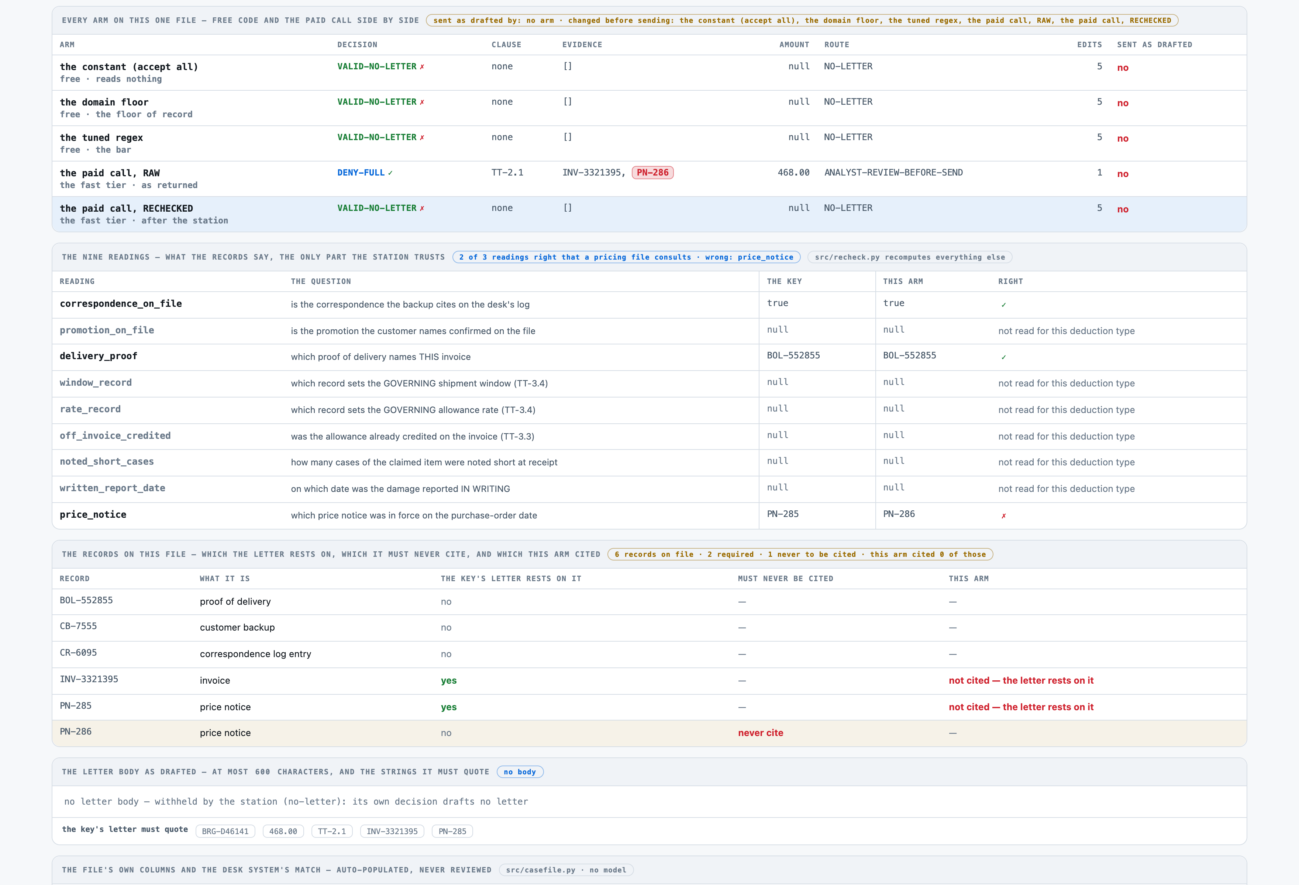Click the red "no" in the paid call RAW row

click(1122, 174)
